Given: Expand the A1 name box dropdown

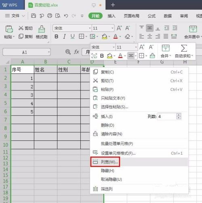Looking at the screenshot, I should pos(49,52).
